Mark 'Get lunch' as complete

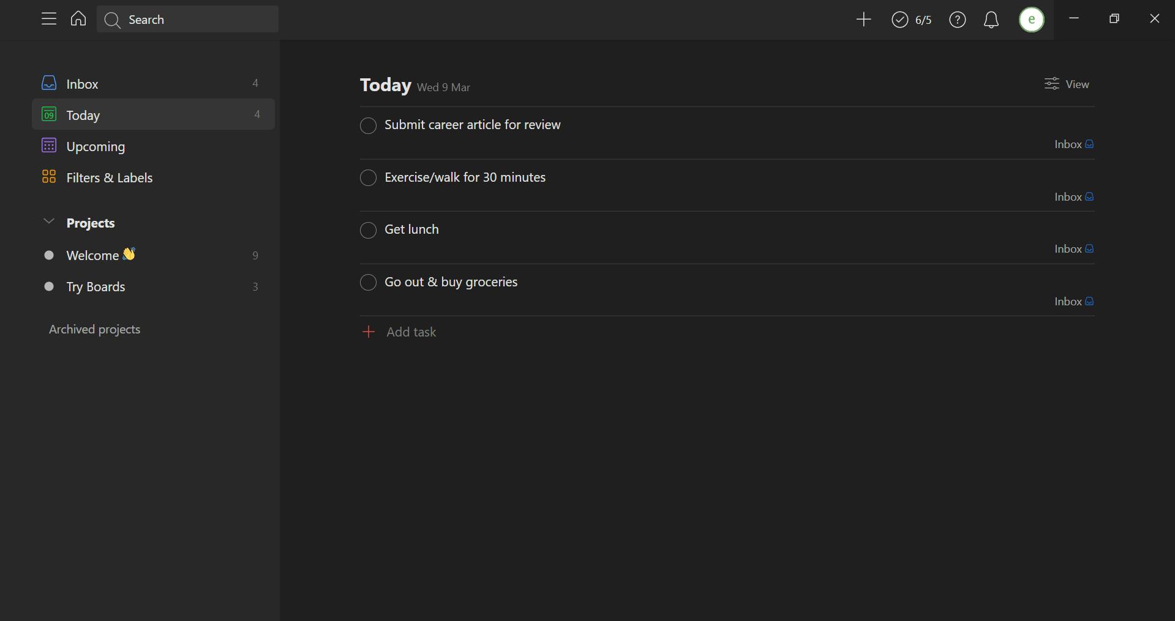pyautogui.click(x=368, y=230)
